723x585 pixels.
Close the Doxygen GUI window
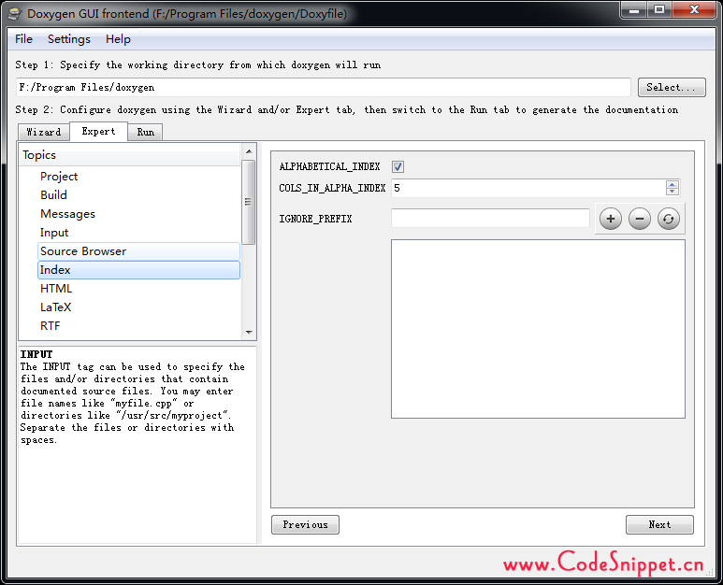pyautogui.click(x=694, y=10)
